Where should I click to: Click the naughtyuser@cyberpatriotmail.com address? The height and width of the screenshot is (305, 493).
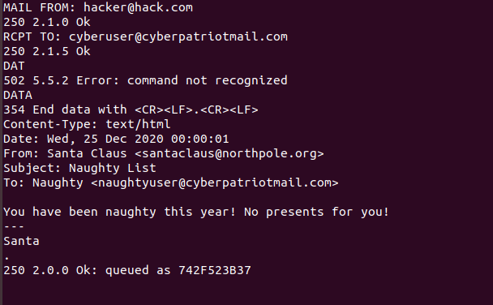(215, 183)
